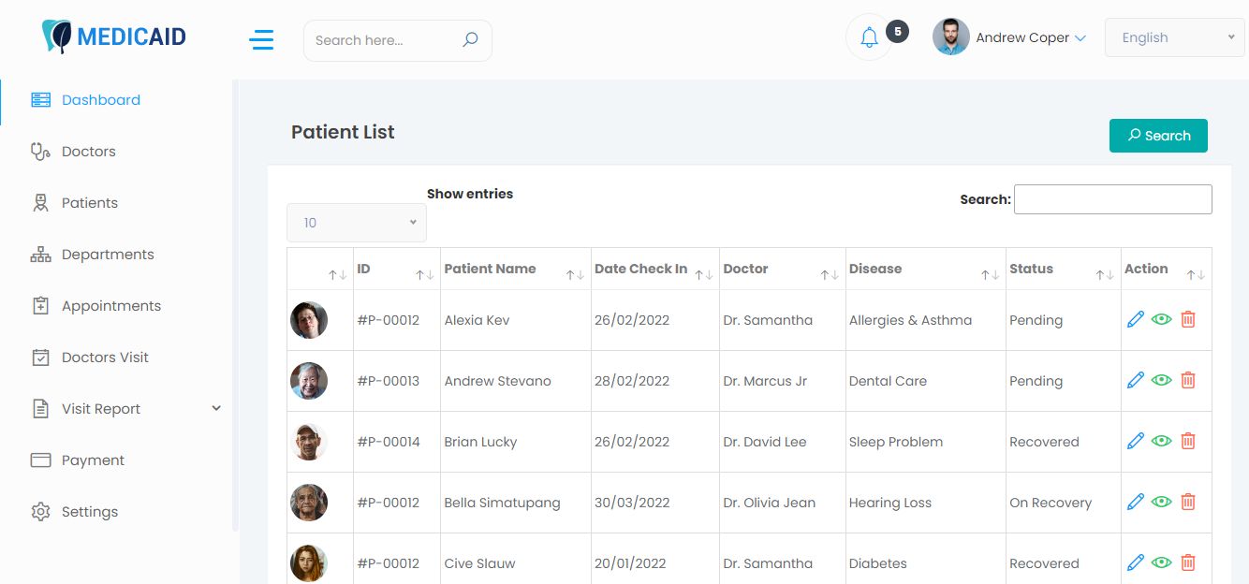Viewport: 1249px width, 584px height.
Task: Click the teal Search button
Action: (1158, 136)
